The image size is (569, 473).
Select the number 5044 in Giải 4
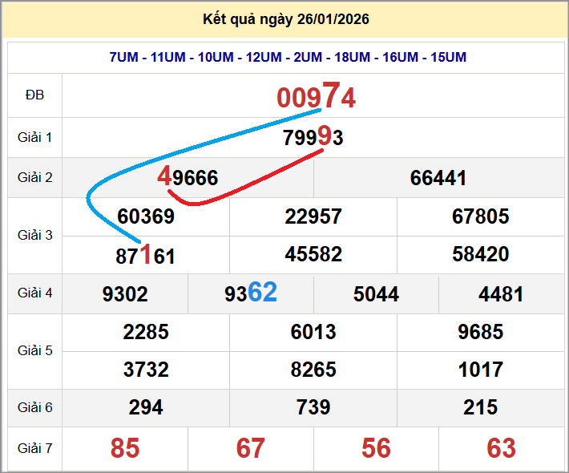click(x=376, y=294)
